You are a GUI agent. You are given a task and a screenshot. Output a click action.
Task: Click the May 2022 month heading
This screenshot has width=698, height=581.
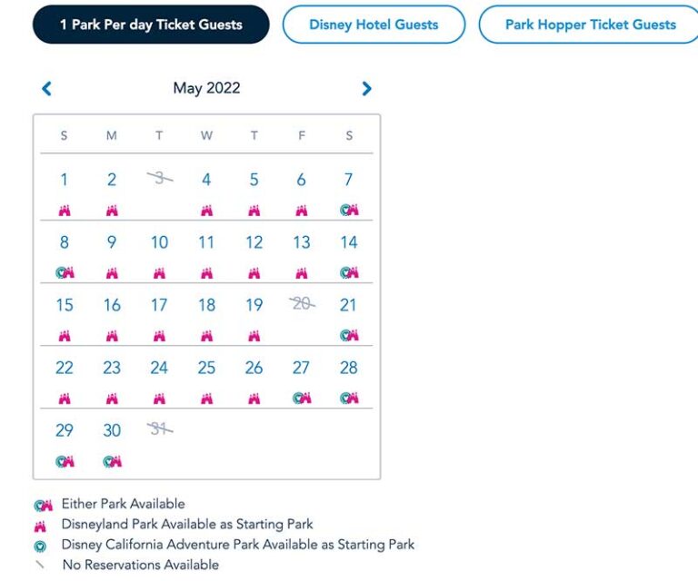pos(206,88)
